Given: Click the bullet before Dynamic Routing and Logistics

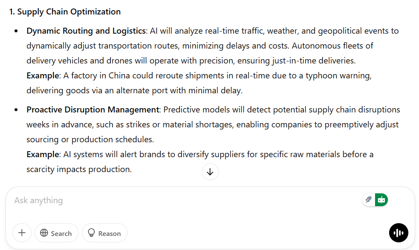Looking at the screenshot, I should coord(16,31).
